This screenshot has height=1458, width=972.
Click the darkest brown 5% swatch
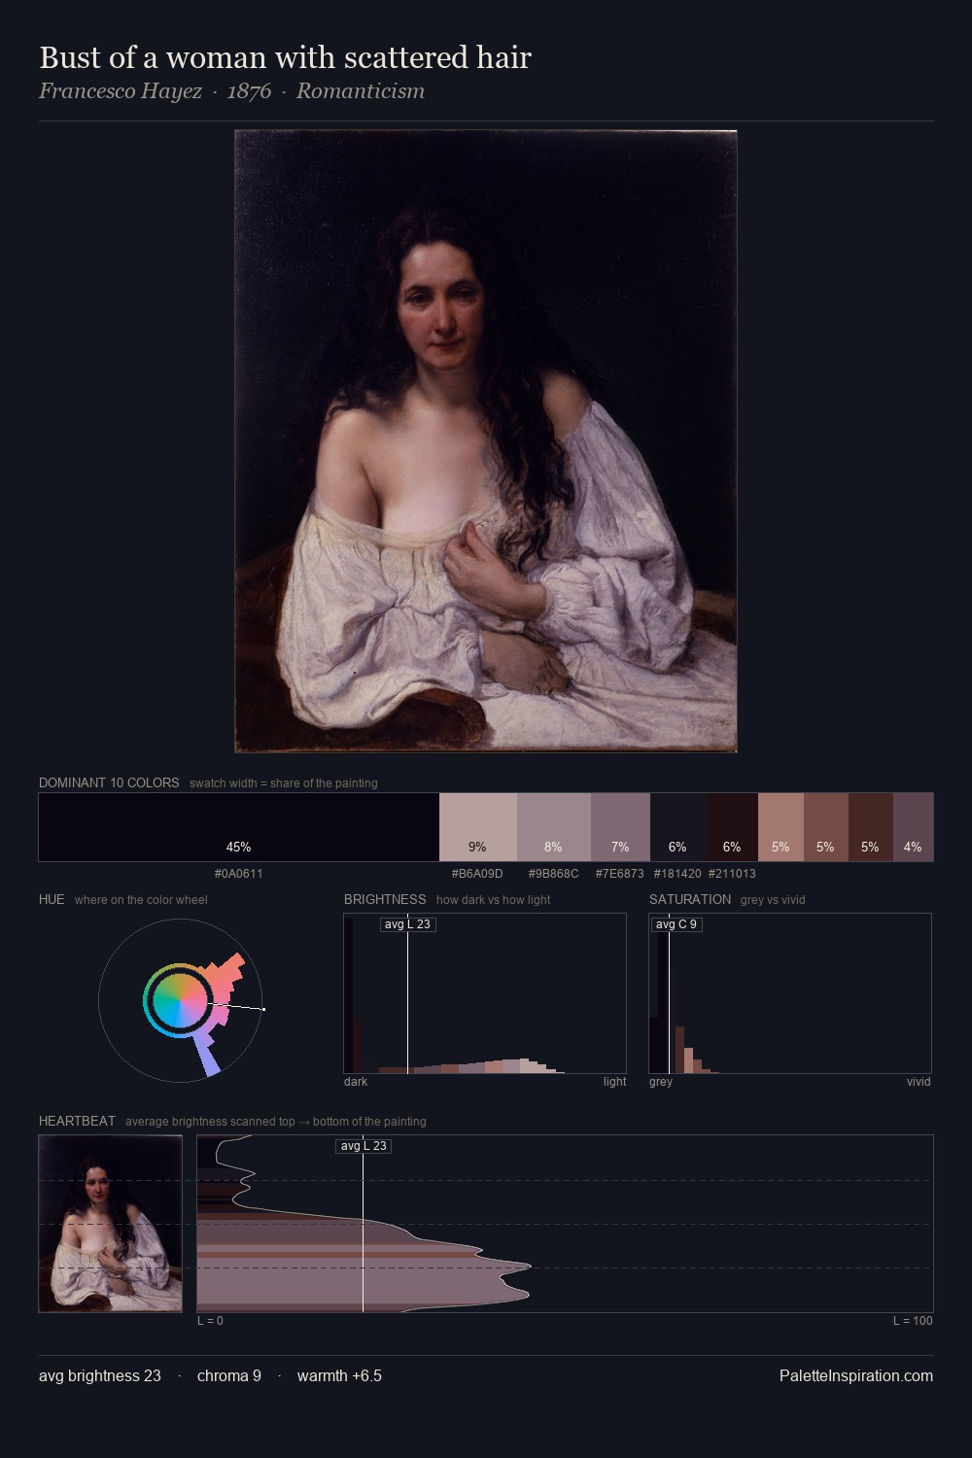click(871, 827)
